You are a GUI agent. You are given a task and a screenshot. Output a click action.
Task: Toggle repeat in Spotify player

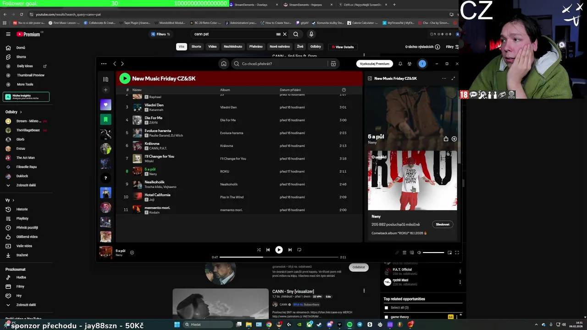pyautogui.click(x=299, y=250)
